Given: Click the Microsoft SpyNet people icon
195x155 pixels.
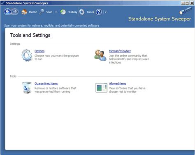Looking at the screenshot, I should (x=100, y=55).
